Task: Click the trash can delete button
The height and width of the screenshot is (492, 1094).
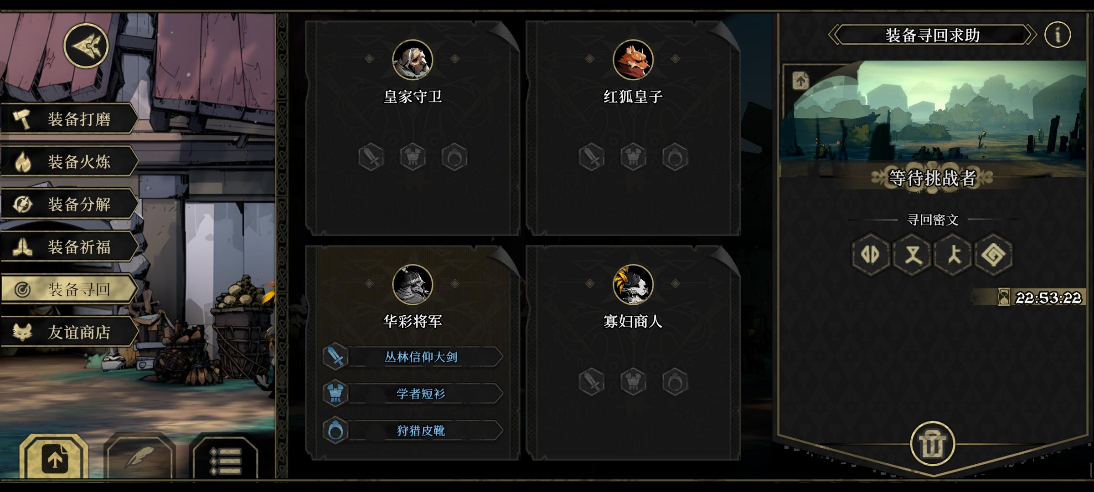Action: coord(932,444)
